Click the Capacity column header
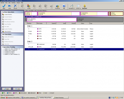Screen dimensions: 124x99 (51, 23)
